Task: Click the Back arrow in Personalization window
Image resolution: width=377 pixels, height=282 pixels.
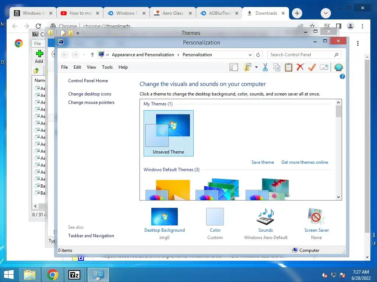Action: (x=64, y=55)
